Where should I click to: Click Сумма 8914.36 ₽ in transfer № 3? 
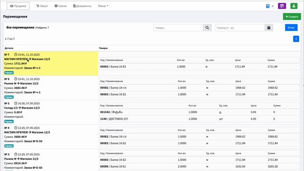coord(16,163)
